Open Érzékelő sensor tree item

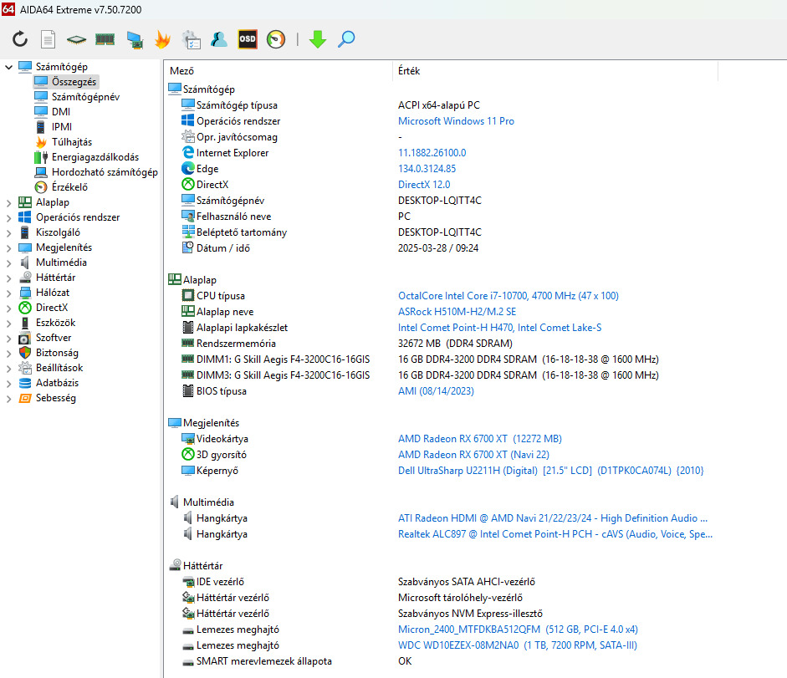(x=69, y=187)
